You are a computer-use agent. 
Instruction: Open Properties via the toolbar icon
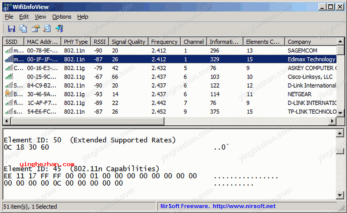point(35,29)
